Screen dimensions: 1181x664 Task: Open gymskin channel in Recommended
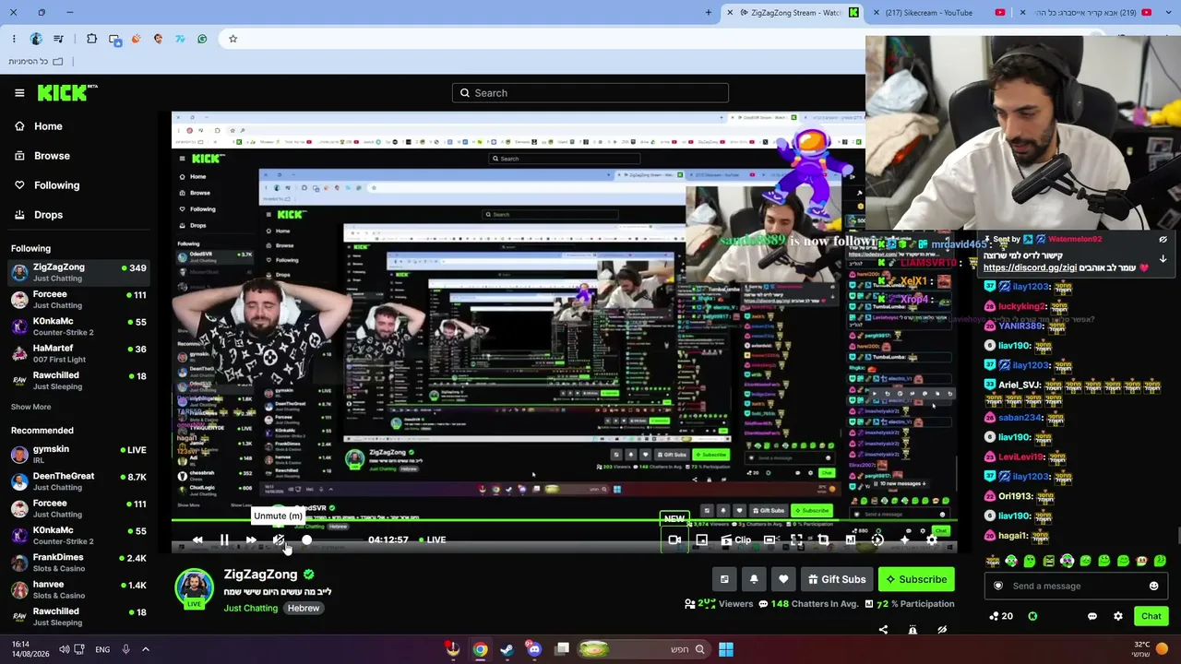[78, 455]
